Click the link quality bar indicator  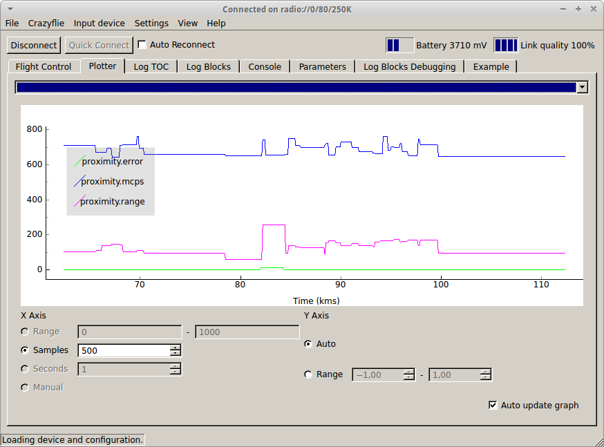(506, 46)
